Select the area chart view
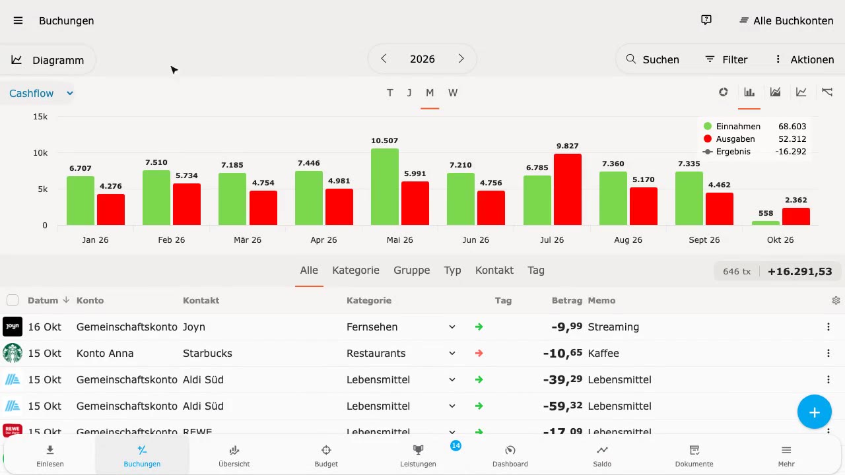The image size is (845, 475). click(x=776, y=92)
